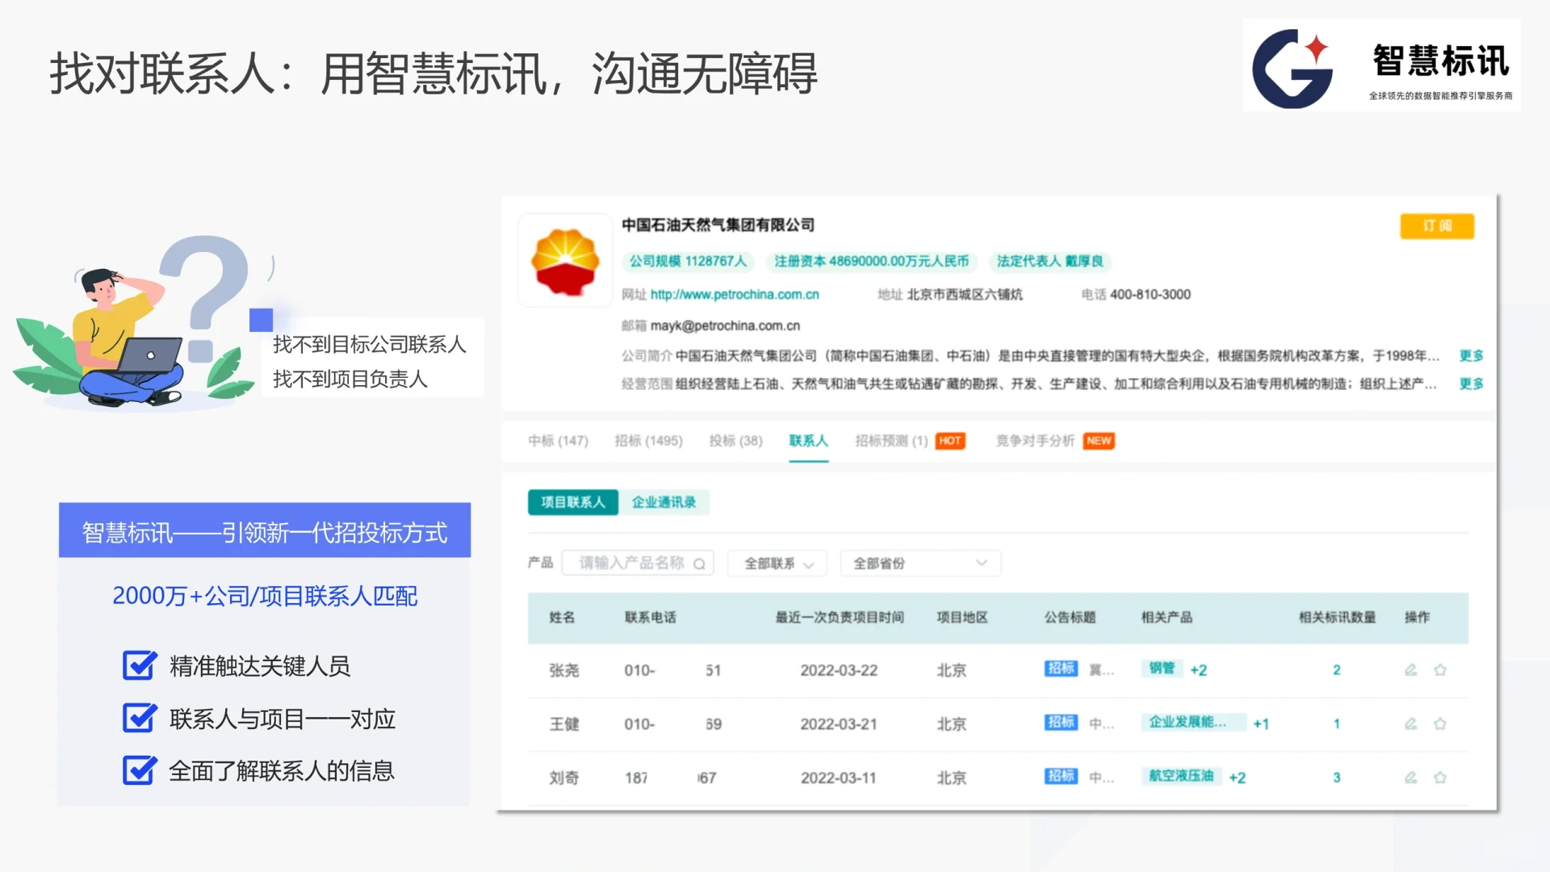Open the 全部联系 dropdown

(776, 563)
